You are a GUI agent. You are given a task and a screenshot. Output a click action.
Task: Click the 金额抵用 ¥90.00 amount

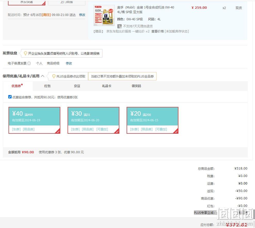[x=28, y=152]
